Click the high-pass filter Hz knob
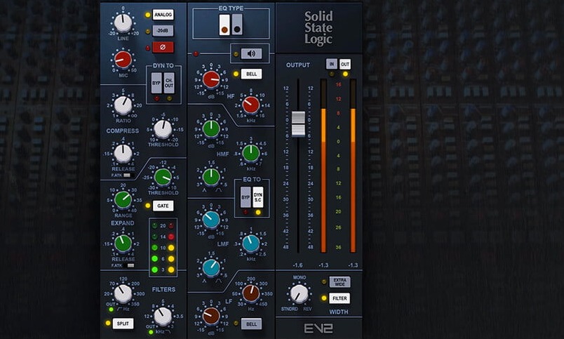The image size is (564, 339). (x=123, y=293)
